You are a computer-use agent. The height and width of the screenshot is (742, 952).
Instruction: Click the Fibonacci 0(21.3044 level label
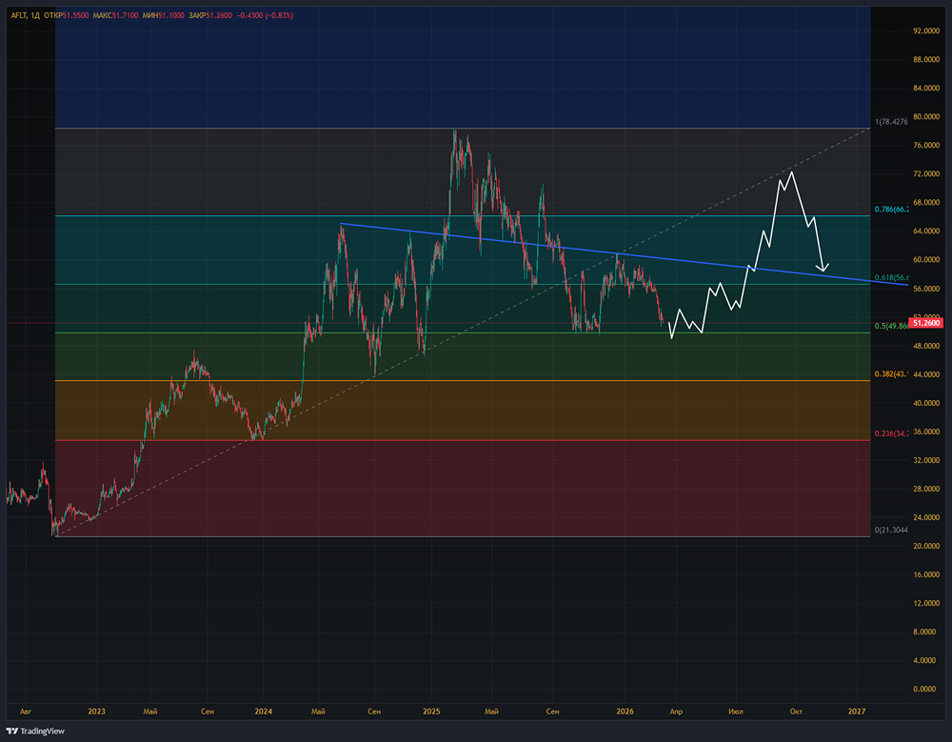891,530
